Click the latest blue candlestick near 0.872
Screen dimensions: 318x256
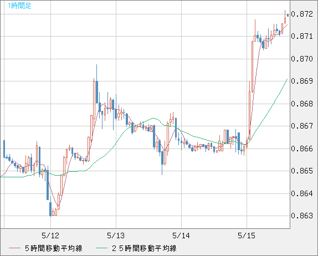[x=288, y=15]
